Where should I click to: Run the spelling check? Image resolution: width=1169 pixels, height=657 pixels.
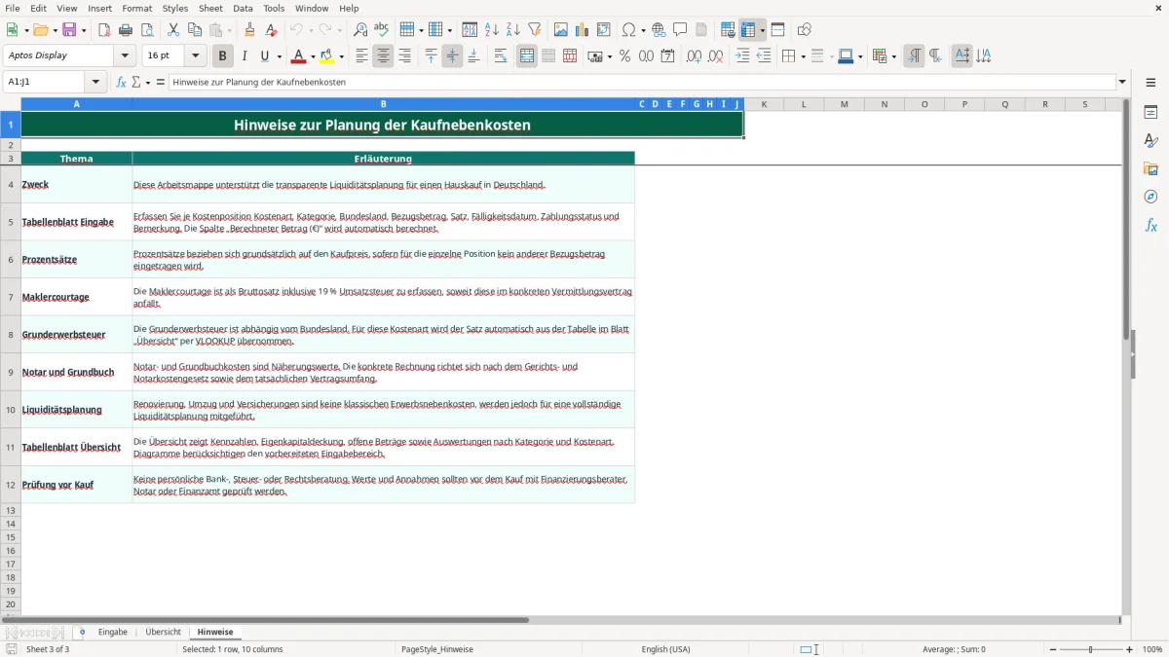382,30
